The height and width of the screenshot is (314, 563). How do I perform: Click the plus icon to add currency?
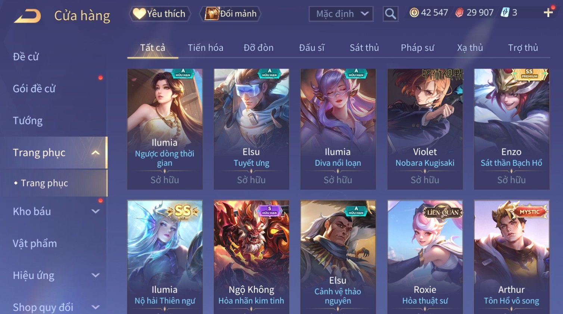[x=548, y=13]
